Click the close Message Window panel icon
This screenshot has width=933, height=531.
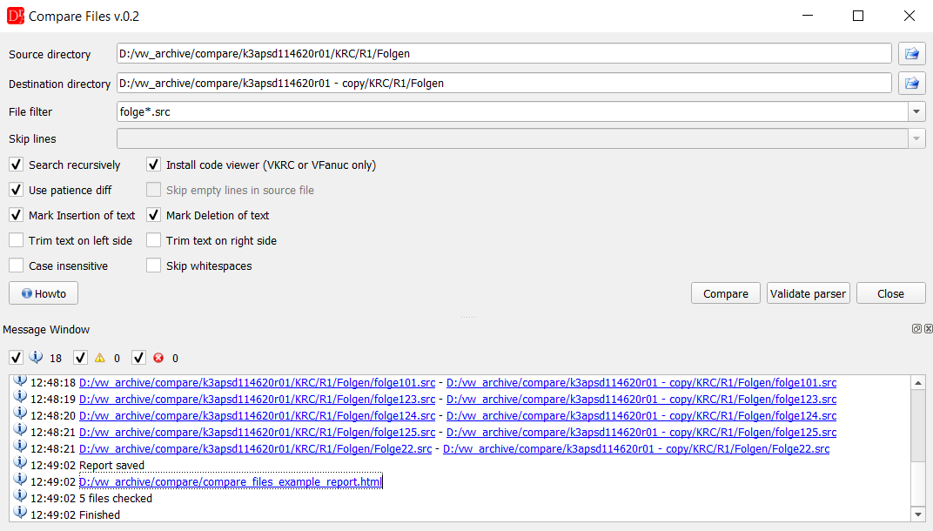point(928,329)
